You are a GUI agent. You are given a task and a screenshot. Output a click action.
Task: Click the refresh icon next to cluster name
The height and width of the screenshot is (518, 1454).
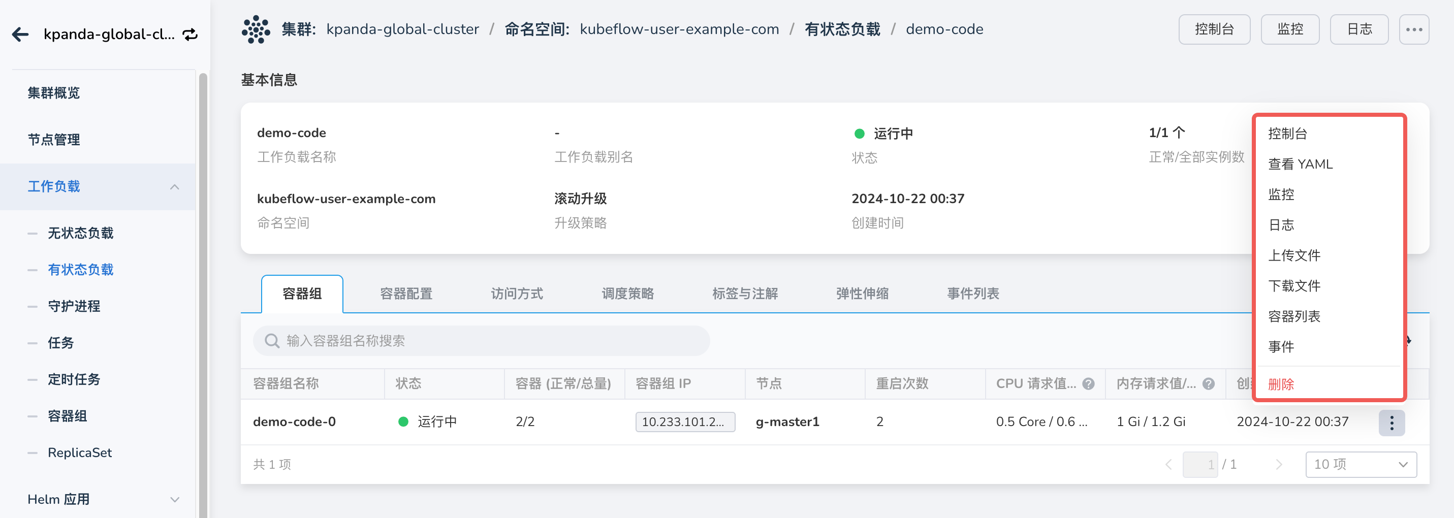coord(190,35)
